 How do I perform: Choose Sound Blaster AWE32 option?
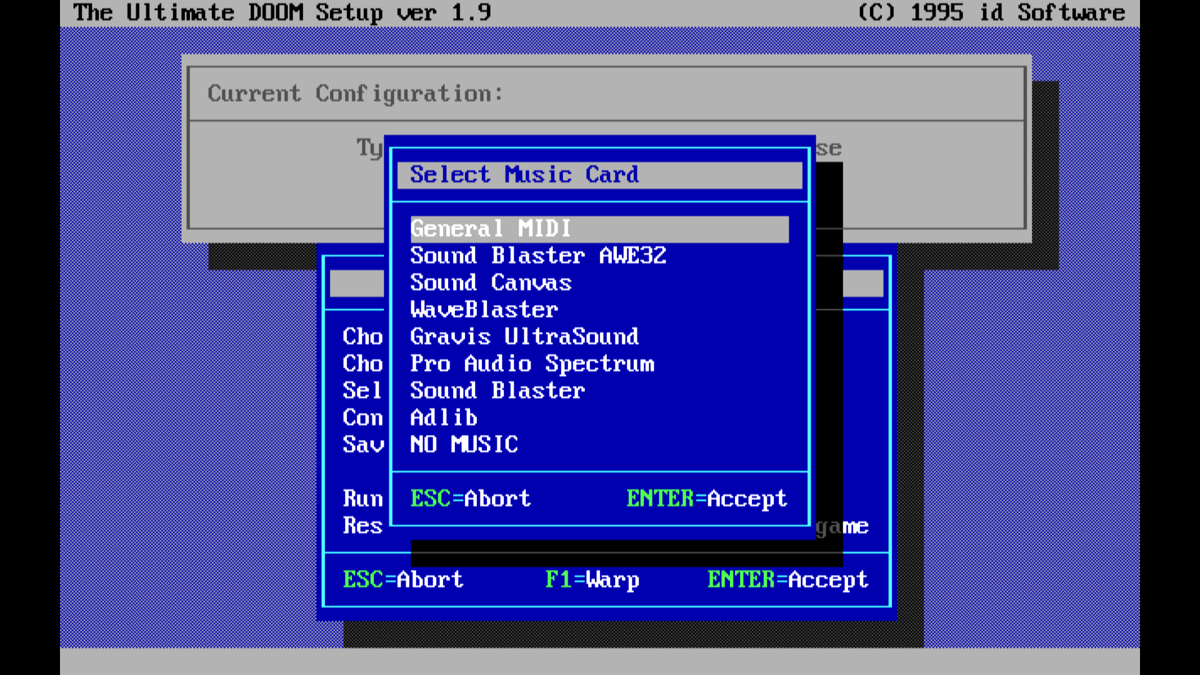(538, 256)
